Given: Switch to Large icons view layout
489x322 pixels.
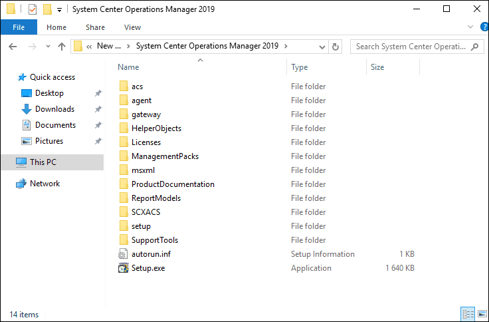Looking at the screenshot, I should point(482,314).
